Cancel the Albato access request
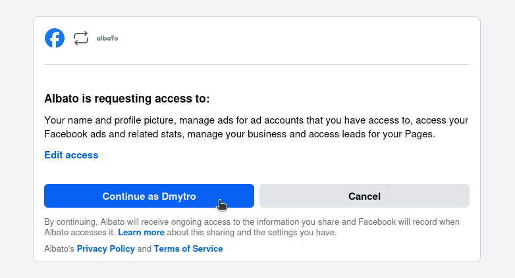The height and width of the screenshot is (278, 515). [364, 196]
